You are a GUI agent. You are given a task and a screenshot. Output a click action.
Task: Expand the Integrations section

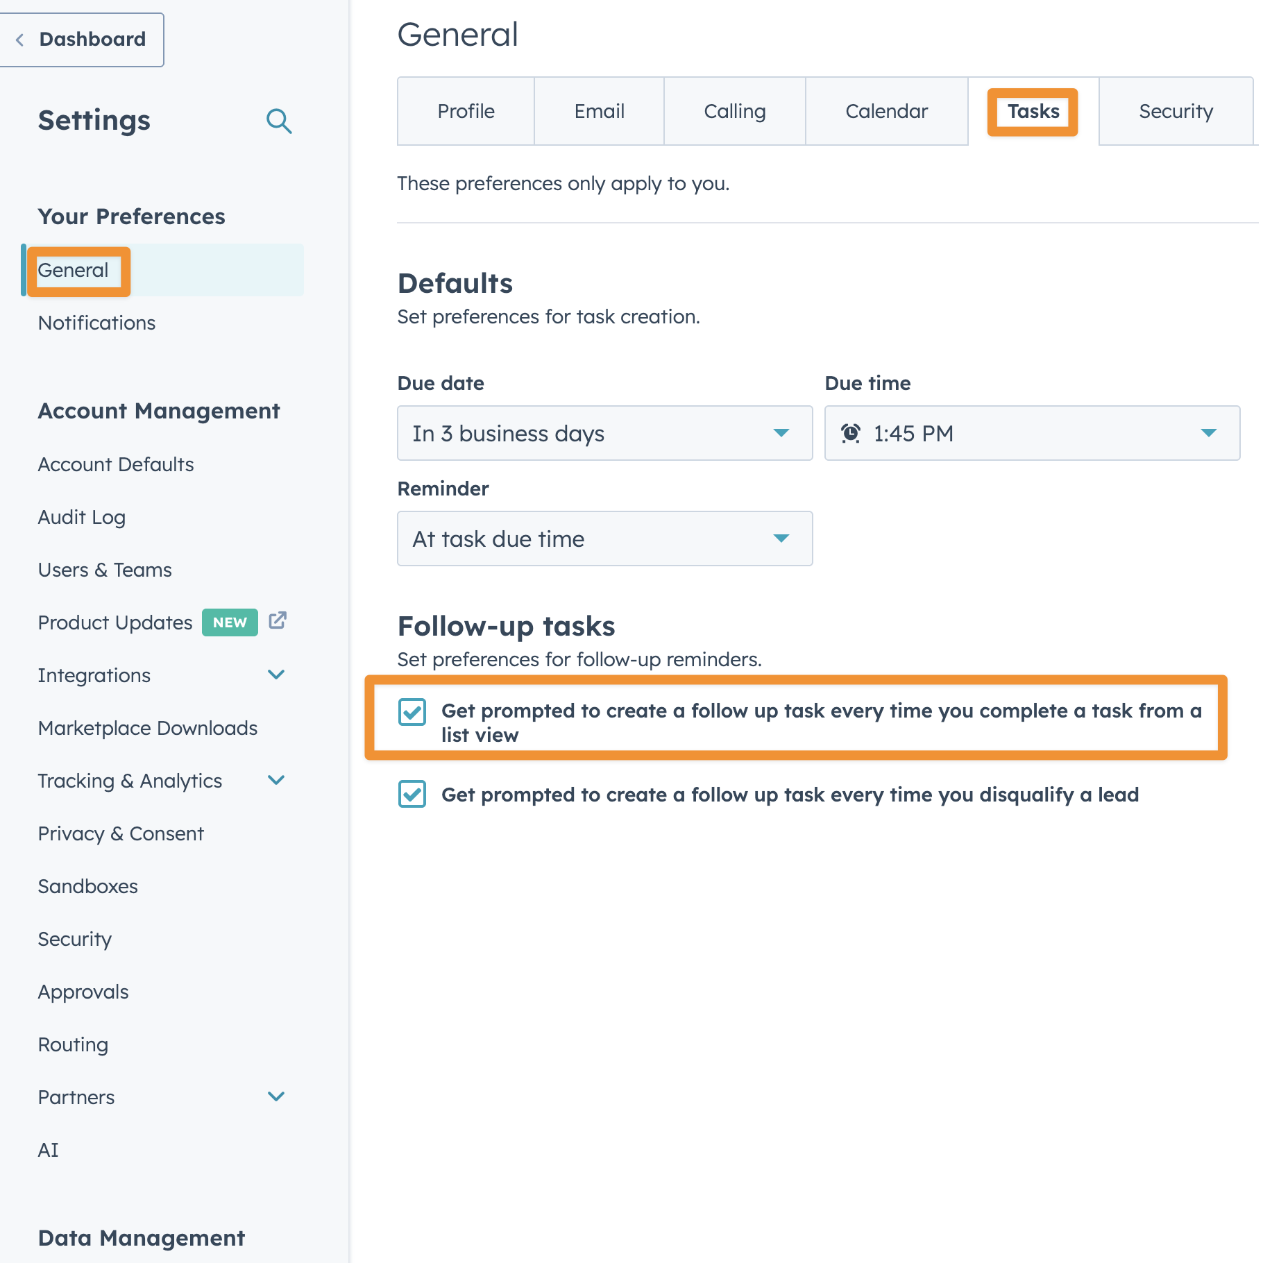pos(276,675)
